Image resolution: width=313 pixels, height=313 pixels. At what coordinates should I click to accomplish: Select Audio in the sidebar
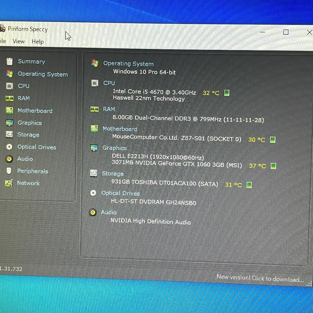(25, 159)
